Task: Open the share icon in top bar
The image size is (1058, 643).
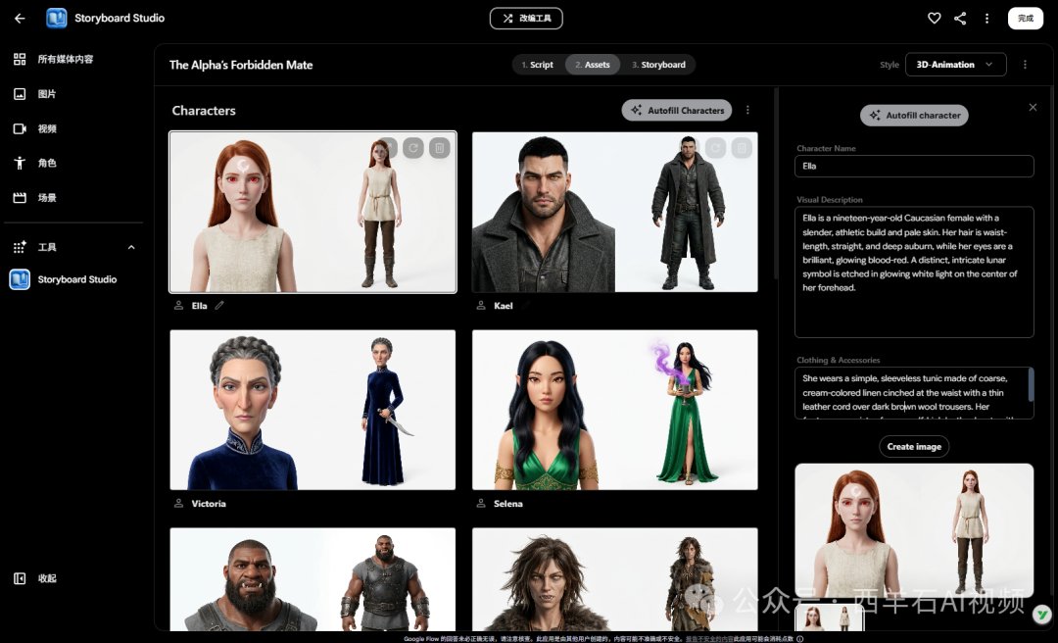Action: click(x=960, y=19)
